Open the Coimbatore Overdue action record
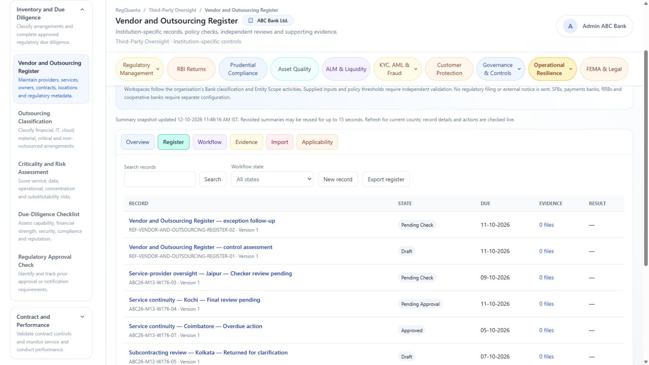Viewport: 649px width, 365px height. [196, 326]
